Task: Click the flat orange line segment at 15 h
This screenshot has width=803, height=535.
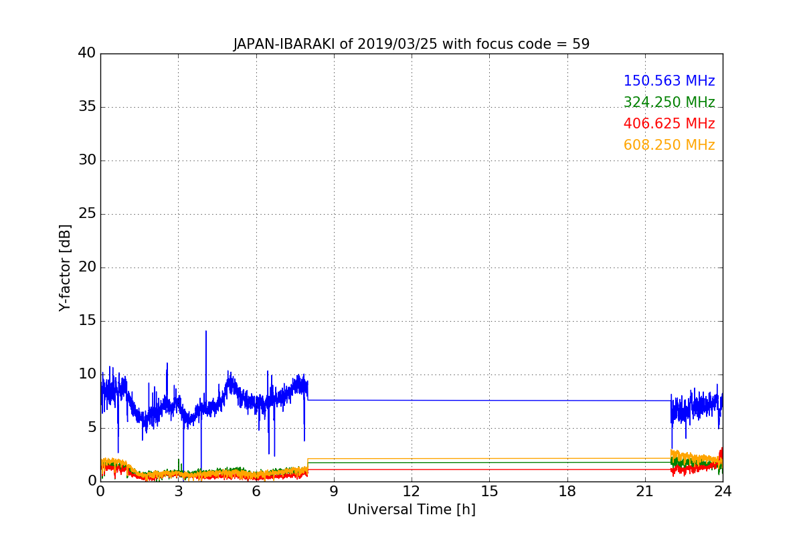Action: (489, 459)
